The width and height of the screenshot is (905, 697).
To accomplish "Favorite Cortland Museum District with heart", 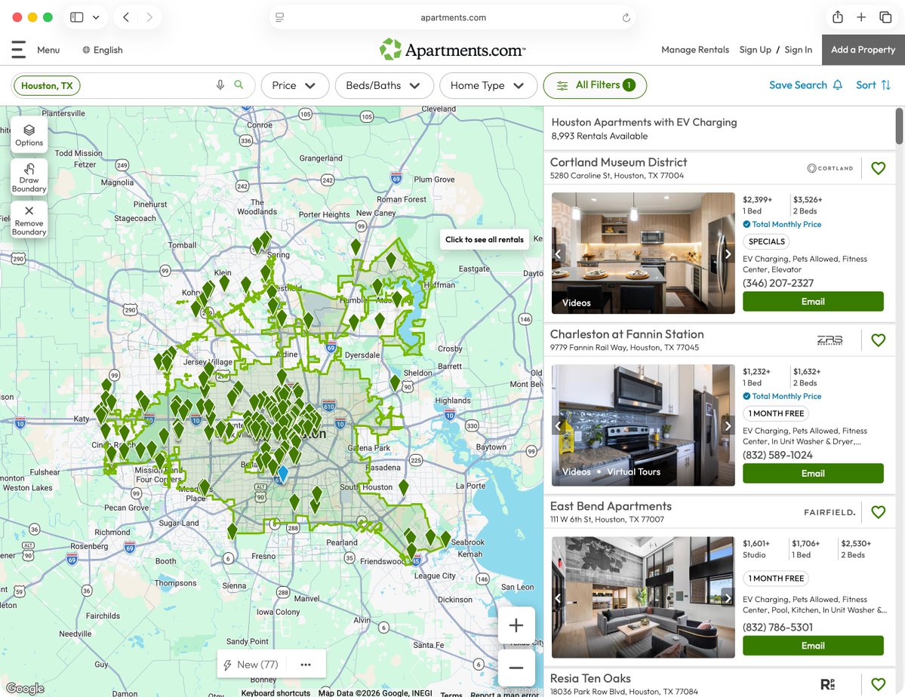I will (878, 168).
